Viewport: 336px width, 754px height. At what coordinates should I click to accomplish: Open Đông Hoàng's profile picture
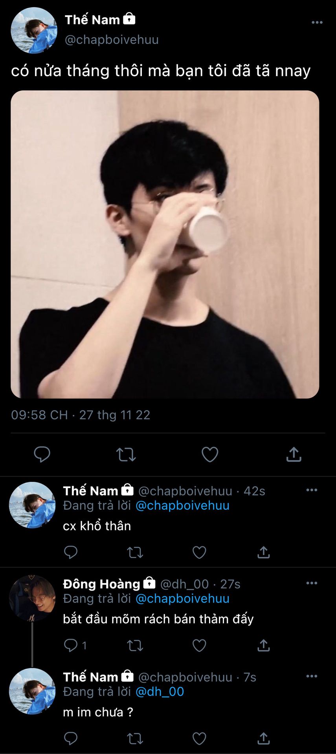point(32,598)
